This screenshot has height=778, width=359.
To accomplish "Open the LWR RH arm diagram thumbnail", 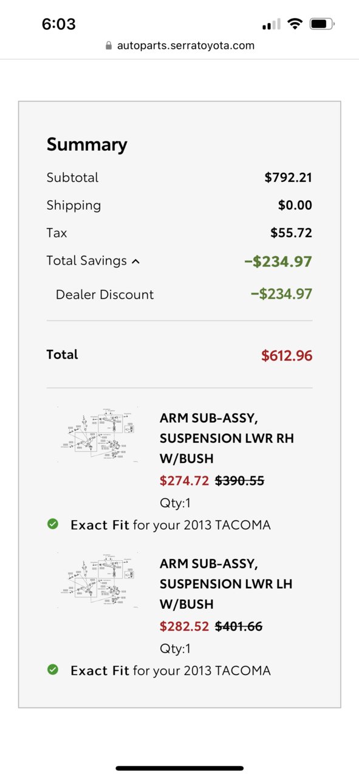I will click(x=98, y=435).
